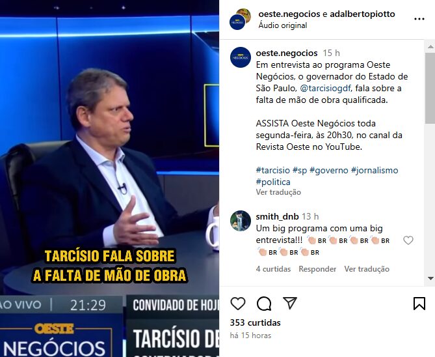Open the @tarcisiogdf mention link

pyautogui.click(x=325, y=89)
